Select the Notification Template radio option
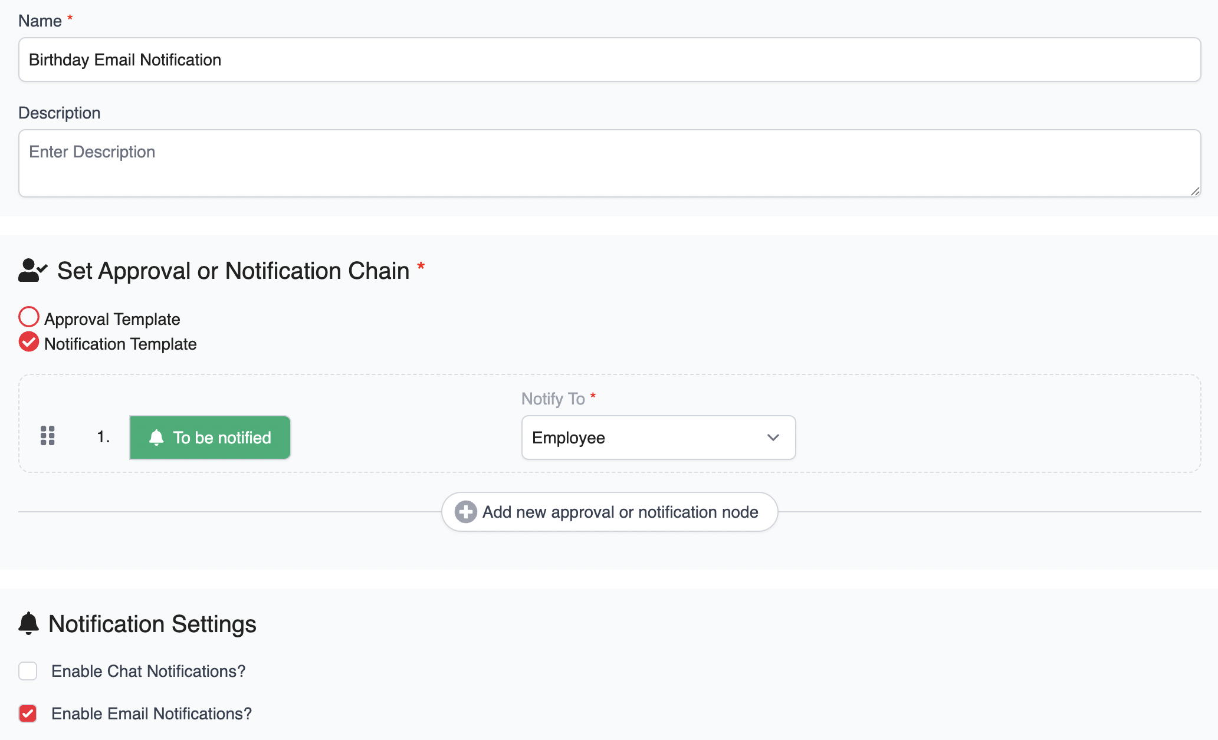This screenshot has height=740, width=1218. point(28,342)
